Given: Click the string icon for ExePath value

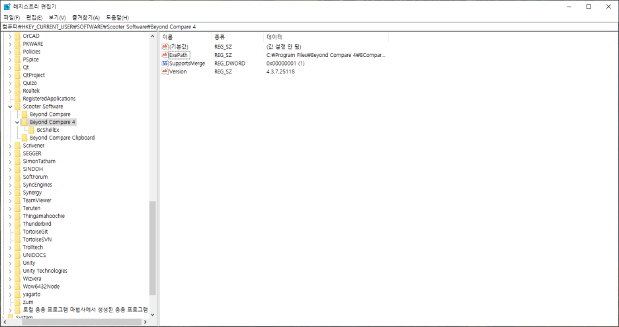Looking at the screenshot, I should tap(165, 55).
